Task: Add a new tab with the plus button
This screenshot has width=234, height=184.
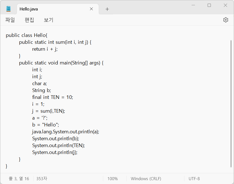Action: click(107, 9)
